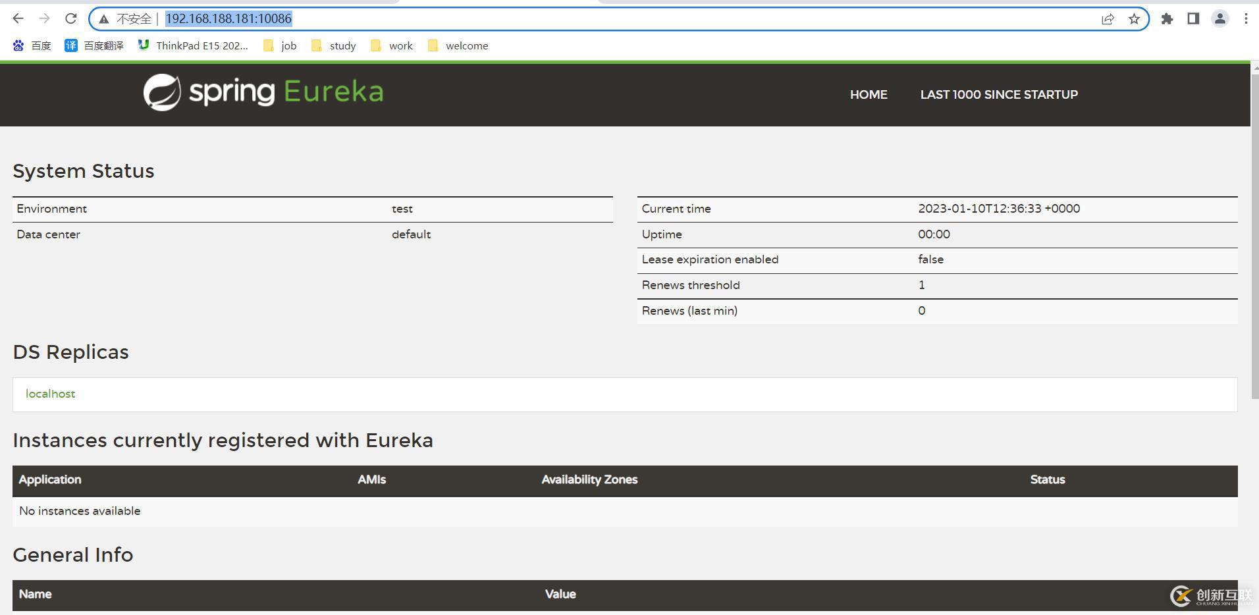Reload the Eureka page
The image size is (1259, 615).
coord(70,18)
